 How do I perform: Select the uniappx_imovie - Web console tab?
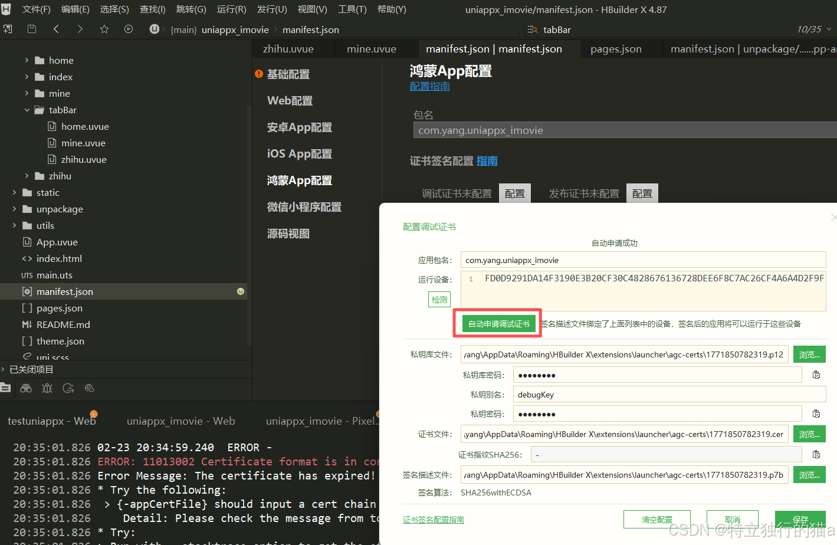pos(180,421)
